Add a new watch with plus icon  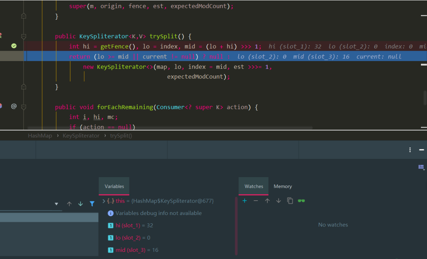tap(245, 201)
